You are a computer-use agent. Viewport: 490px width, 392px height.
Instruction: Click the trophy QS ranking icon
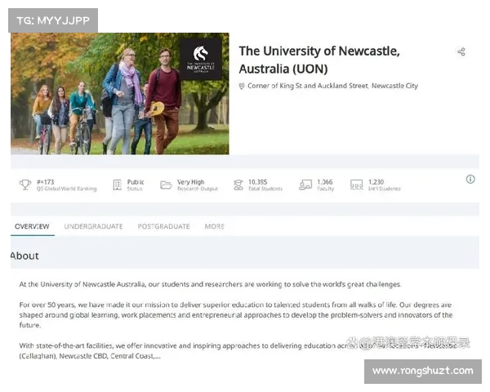[25, 185]
